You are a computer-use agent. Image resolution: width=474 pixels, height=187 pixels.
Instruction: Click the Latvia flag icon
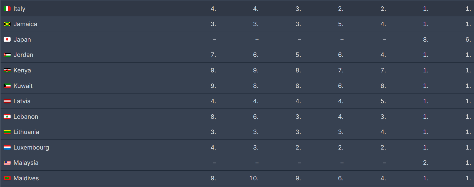pyautogui.click(x=7, y=101)
